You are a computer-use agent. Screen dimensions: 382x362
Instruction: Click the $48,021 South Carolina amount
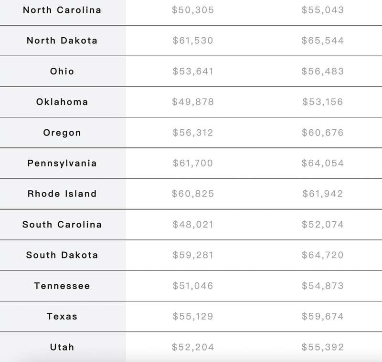[193, 224]
